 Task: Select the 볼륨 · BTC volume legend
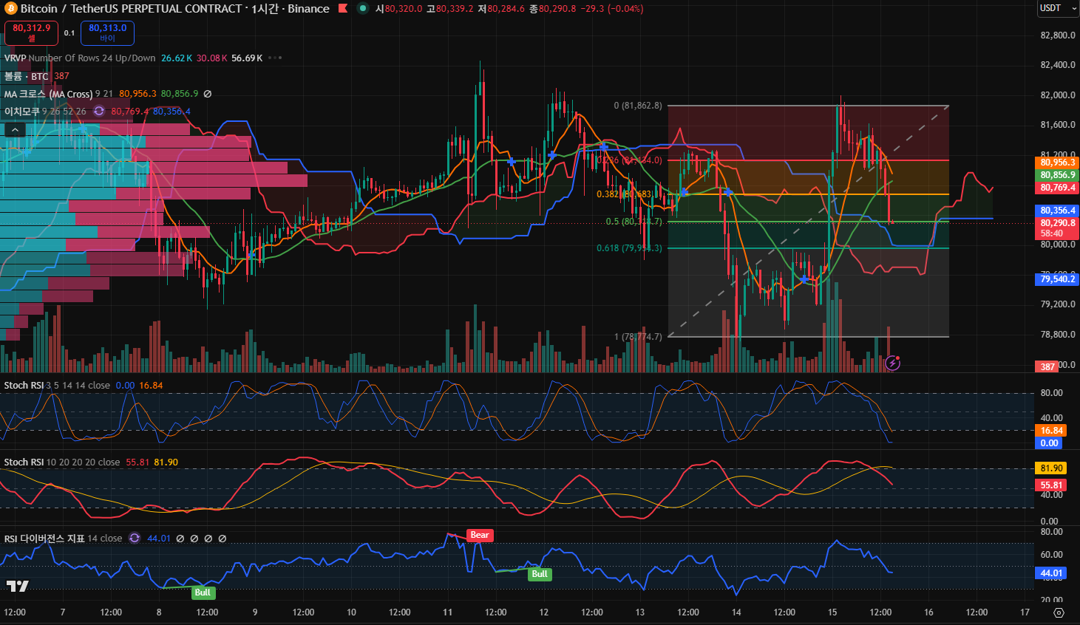[x=27, y=76]
